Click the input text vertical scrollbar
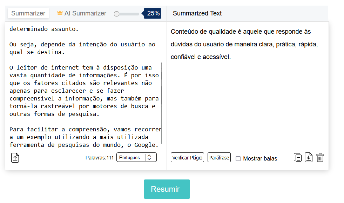 (x=162, y=102)
